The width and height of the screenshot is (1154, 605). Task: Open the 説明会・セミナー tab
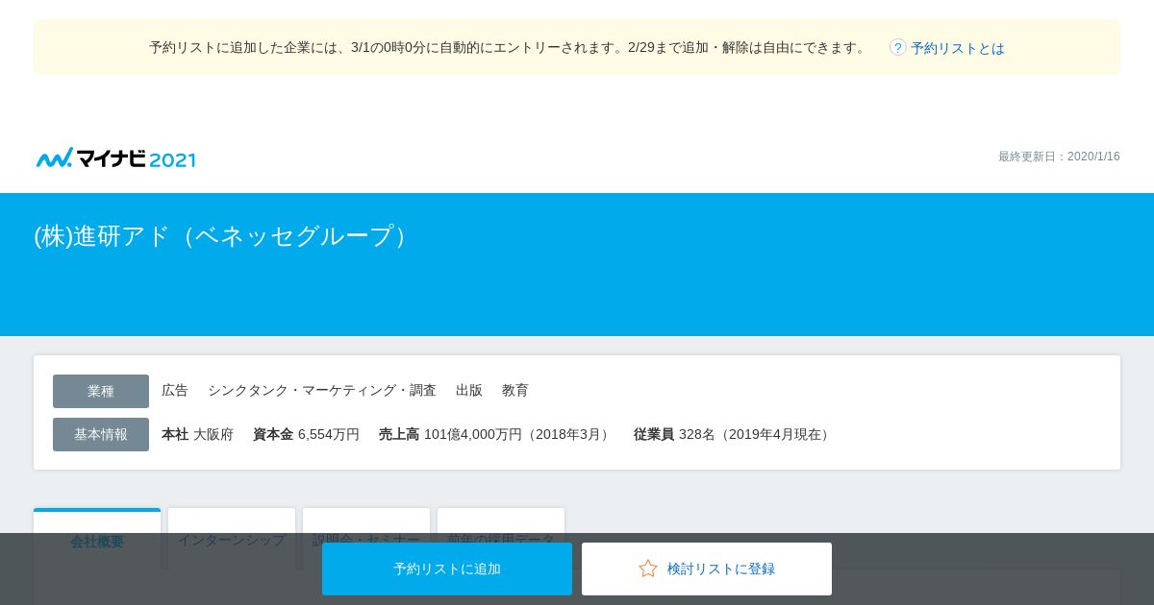pyautogui.click(x=366, y=540)
